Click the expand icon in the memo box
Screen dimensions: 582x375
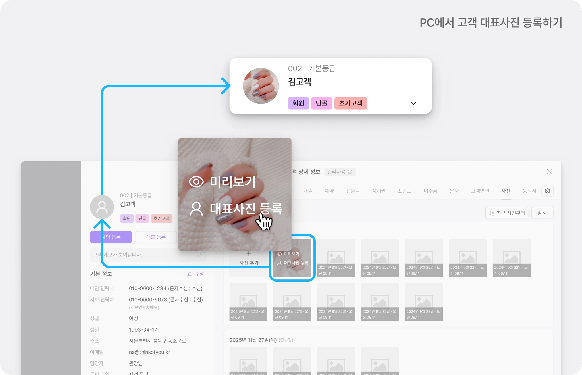point(199,255)
